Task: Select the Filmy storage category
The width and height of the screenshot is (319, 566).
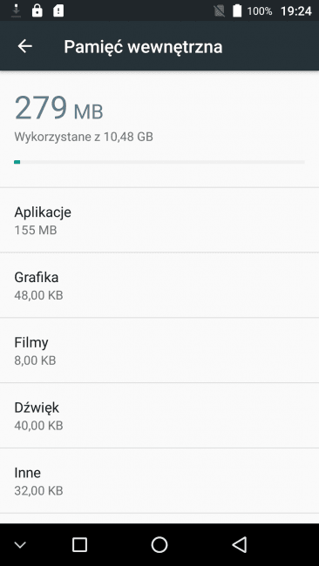Action: click(x=159, y=350)
